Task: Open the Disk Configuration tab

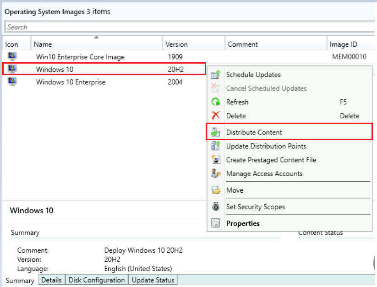Action: click(97, 280)
